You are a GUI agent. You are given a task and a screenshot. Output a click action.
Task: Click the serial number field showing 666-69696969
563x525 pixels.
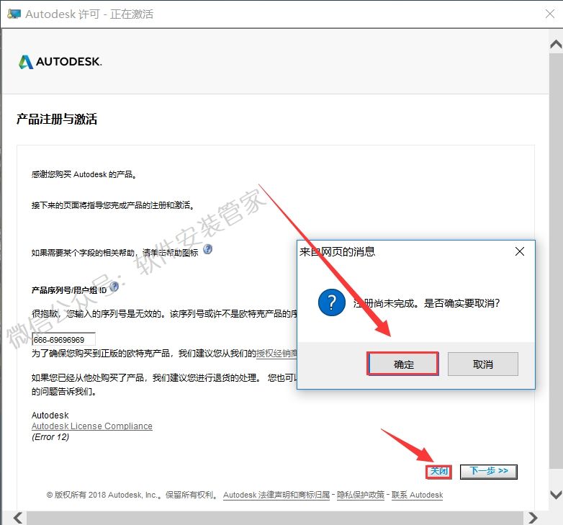point(63,339)
